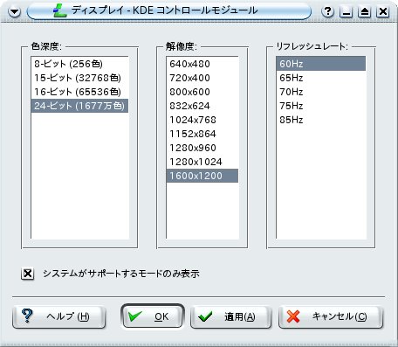
Task: Choose 800x600 resolution
Action: [202, 92]
